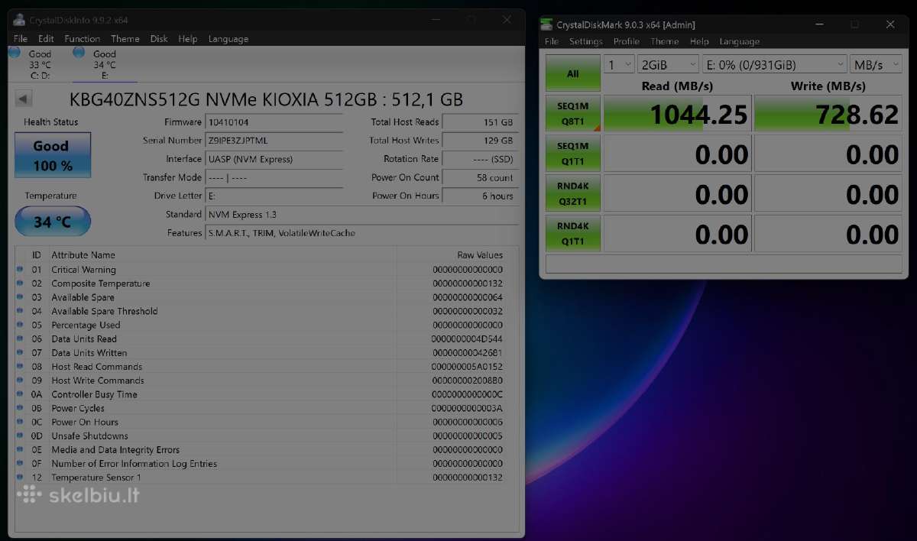Select the Controller Busy Time attribute row

261,394
